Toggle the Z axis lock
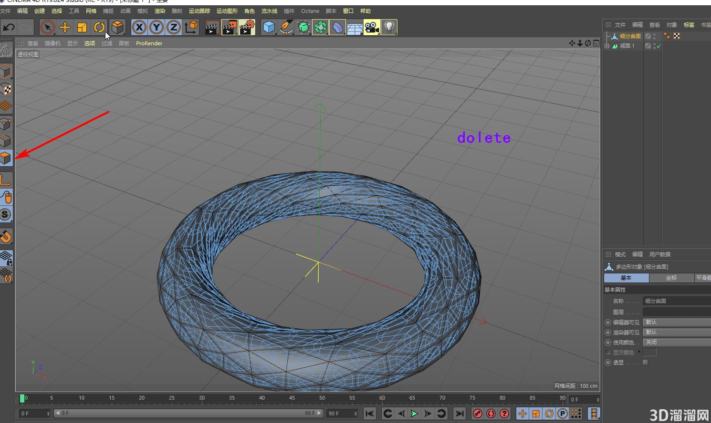 coord(173,27)
